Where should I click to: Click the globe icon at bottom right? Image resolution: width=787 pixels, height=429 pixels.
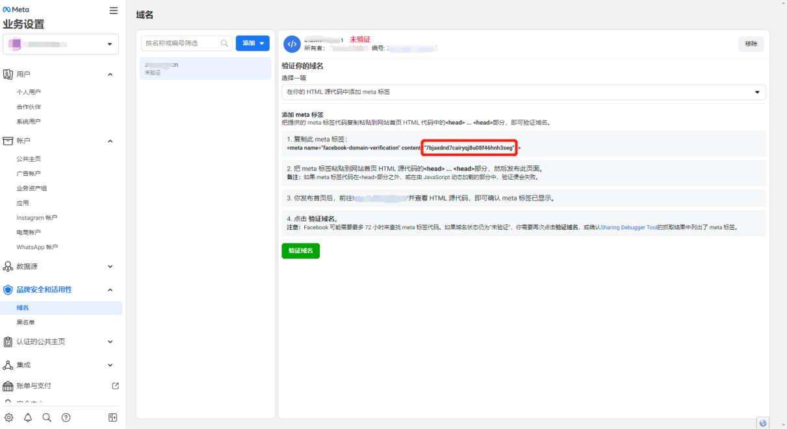coord(763,423)
